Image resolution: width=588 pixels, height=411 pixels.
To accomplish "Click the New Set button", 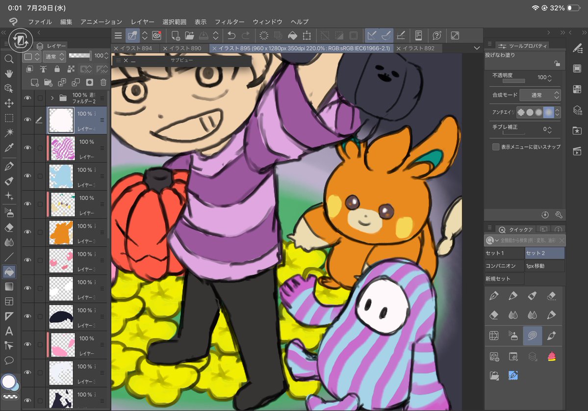I will coord(504,279).
